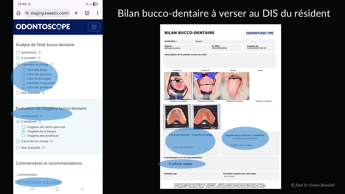Select the A surveiller radio option

[18, 58]
